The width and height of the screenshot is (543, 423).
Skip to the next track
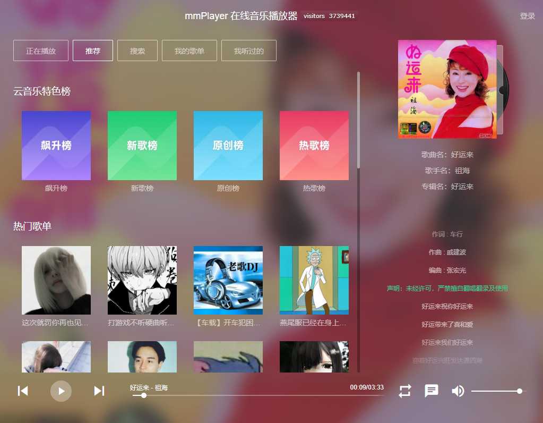tap(99, 391)
